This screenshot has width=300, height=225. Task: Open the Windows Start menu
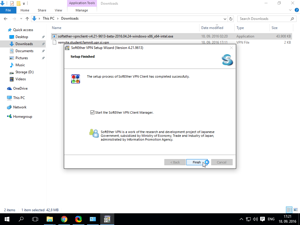(x=7, y=219)
